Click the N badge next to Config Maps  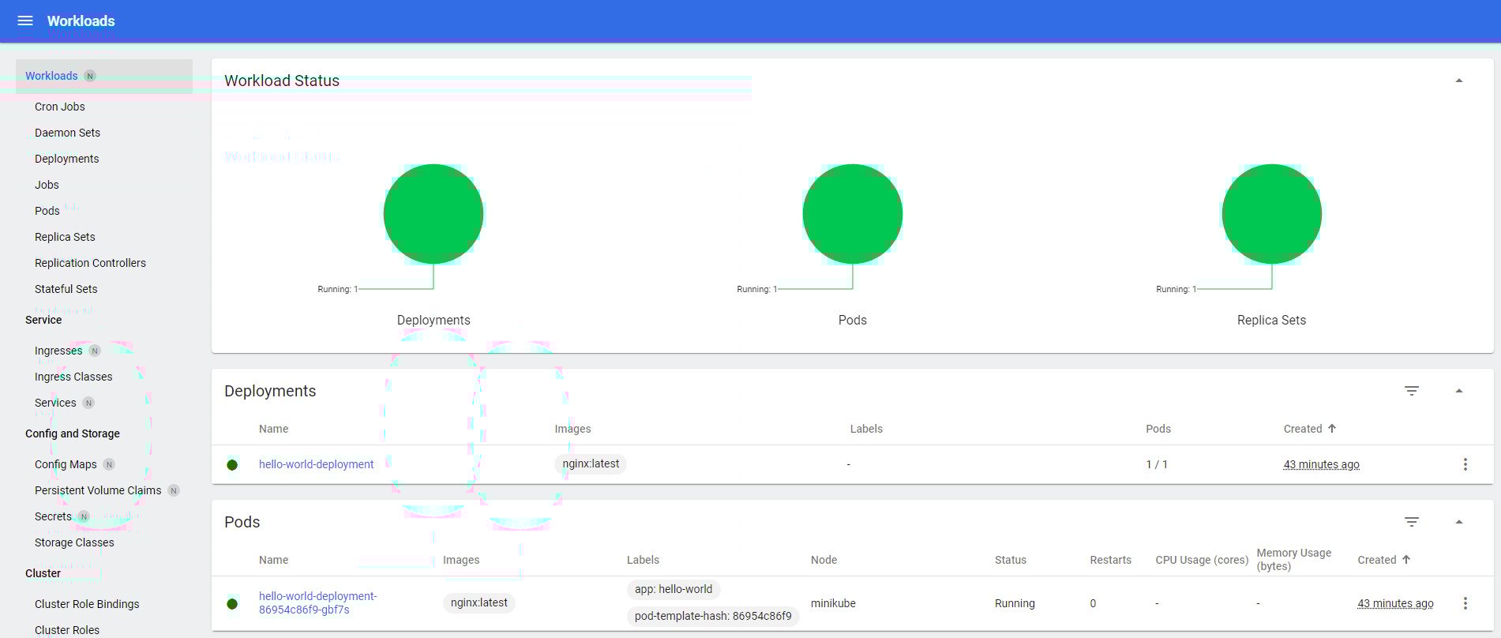[109, 464]
